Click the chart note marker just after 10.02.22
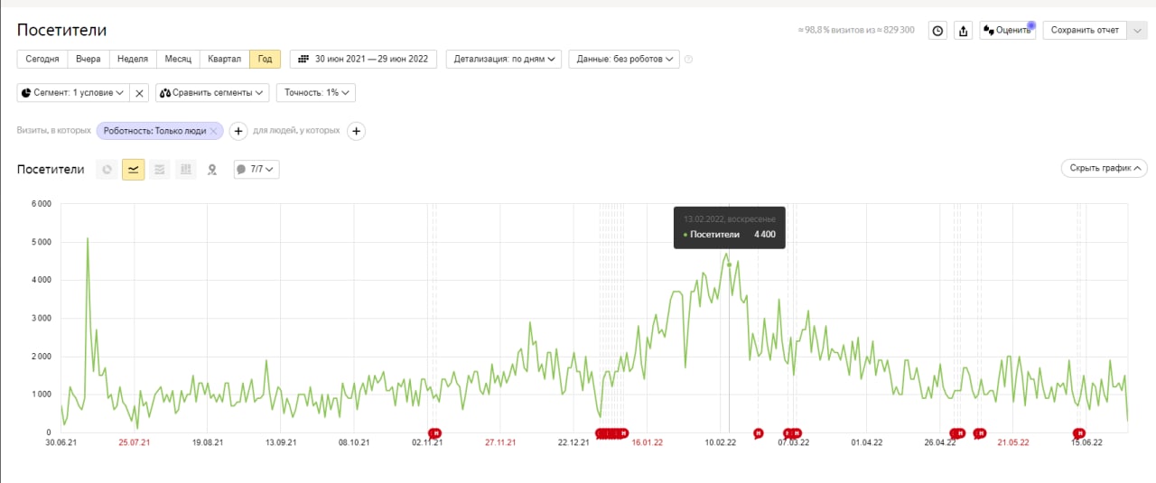Screen dimensions: 1156x483 coord(758,433)
